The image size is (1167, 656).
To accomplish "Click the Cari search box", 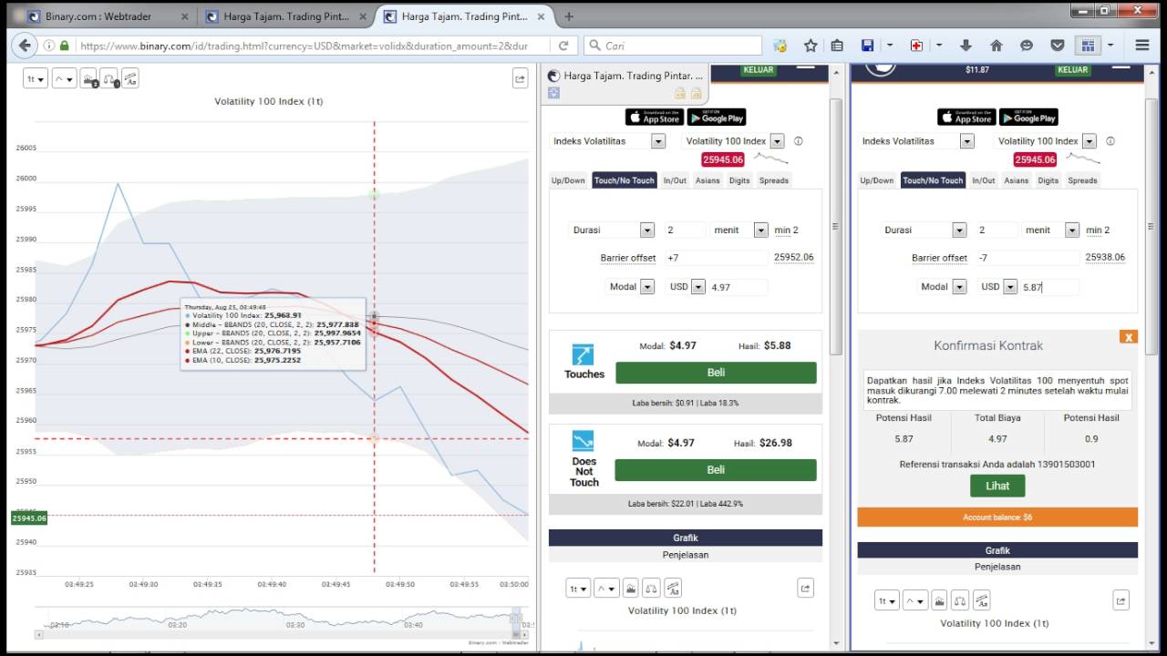I will point(672,46).
